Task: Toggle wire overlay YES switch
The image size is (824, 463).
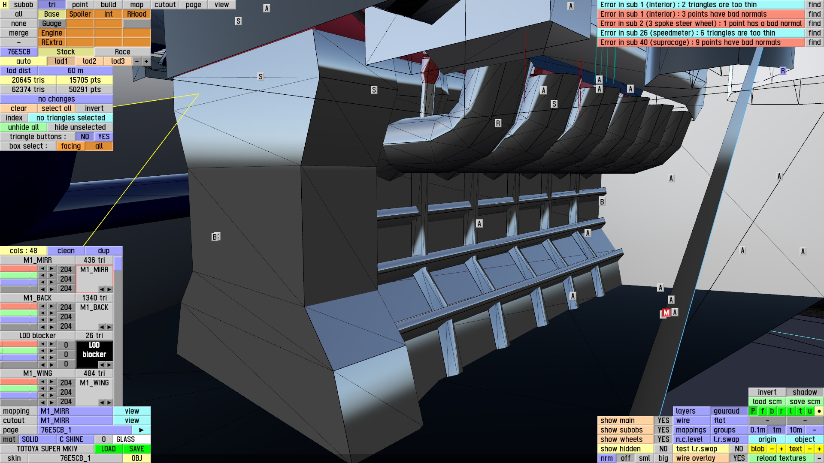Action: tap(739, 458)
